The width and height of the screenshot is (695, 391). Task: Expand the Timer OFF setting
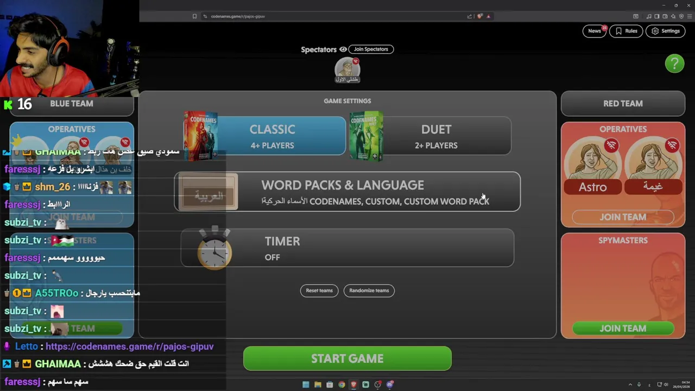pos(347,248)
